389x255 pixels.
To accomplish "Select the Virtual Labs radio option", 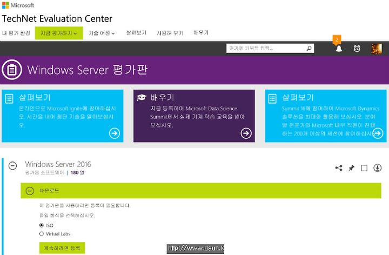I will [x=42, y=234].
